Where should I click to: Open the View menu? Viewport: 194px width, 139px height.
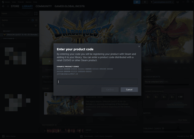pyautogui.click(x=14, y=2)
